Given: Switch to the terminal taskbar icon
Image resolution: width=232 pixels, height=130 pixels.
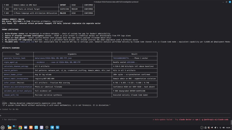Looking at the screenshot, I should coord(15,127).
